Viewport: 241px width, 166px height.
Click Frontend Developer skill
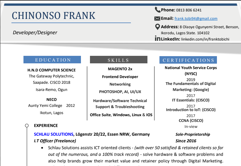point(120,77)
